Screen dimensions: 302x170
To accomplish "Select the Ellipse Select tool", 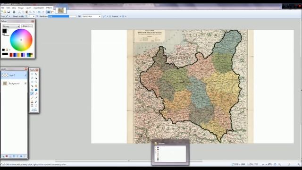I will (x=32, y=82).
